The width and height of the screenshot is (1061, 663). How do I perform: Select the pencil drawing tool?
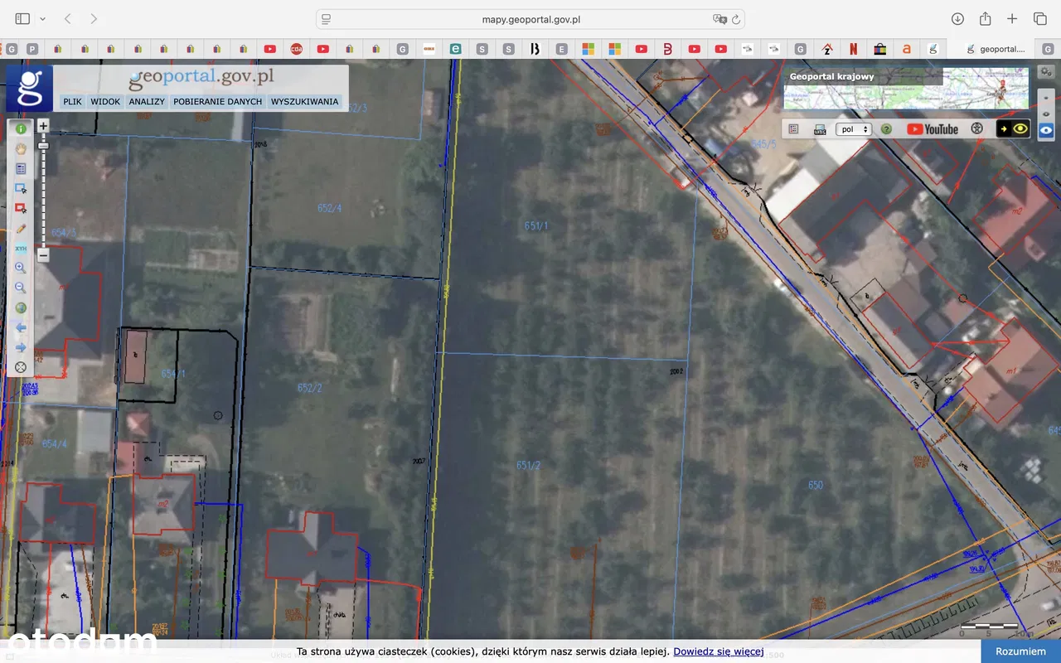click(x=21, y=228)
